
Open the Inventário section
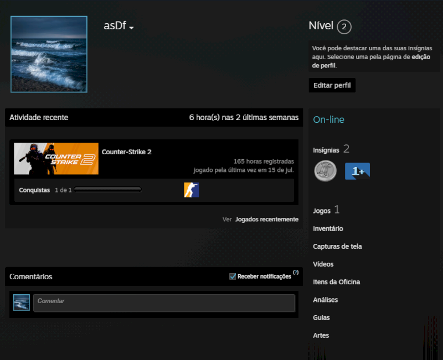click(328, 228)
